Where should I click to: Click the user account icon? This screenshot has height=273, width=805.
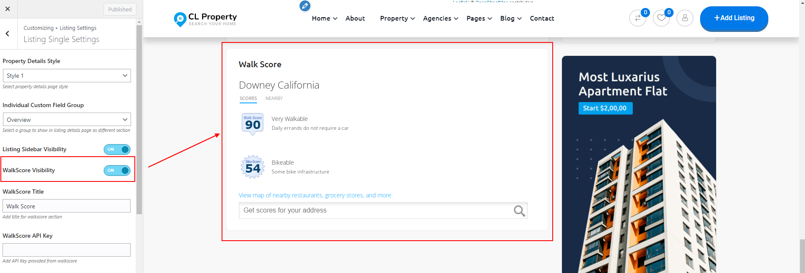pyautogui.click(x=685, y=18)
